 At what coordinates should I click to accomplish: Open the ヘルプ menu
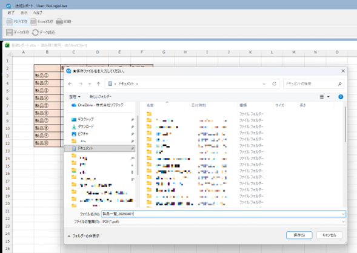point(38,13)
